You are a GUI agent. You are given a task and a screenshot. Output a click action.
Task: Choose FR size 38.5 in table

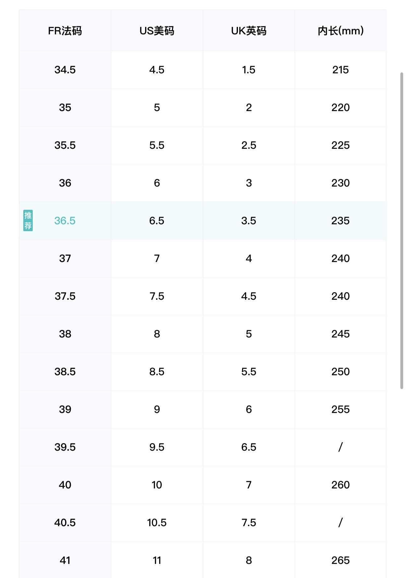pyautogui.click(x=65, y=372)
